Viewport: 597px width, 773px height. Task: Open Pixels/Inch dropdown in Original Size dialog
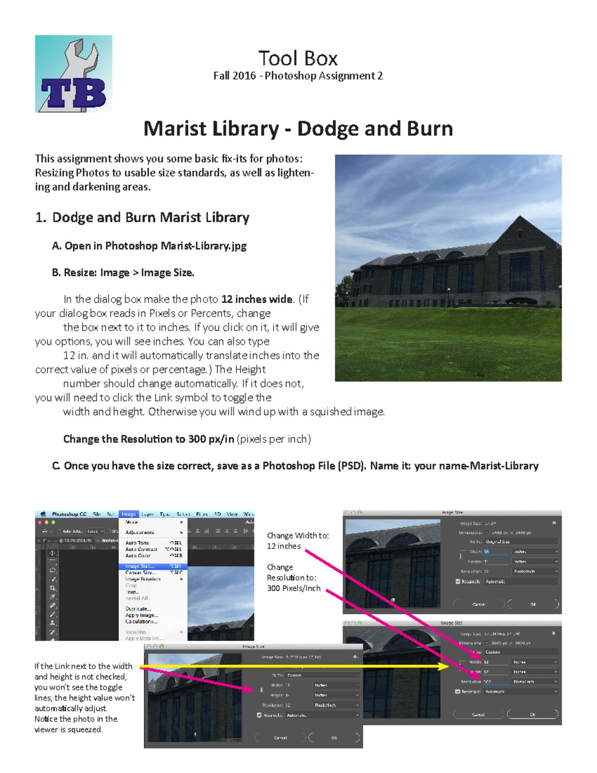[x=536, y=571]
